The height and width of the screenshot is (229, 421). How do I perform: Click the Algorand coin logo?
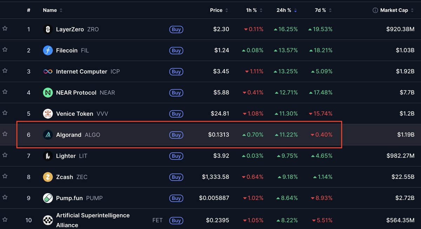(48, 135)
